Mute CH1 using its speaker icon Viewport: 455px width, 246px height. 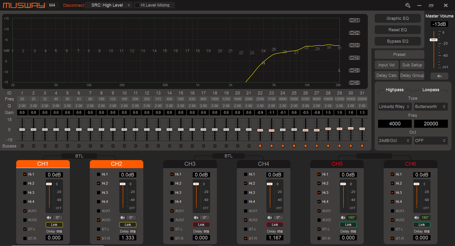[49, 218]
